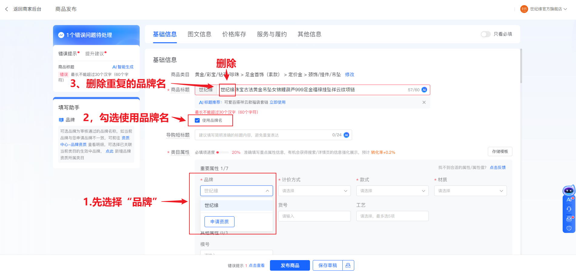Uncheck the 使用品牌名 checkbox
This screenshot has height=274, width=576.
(197, 120)
